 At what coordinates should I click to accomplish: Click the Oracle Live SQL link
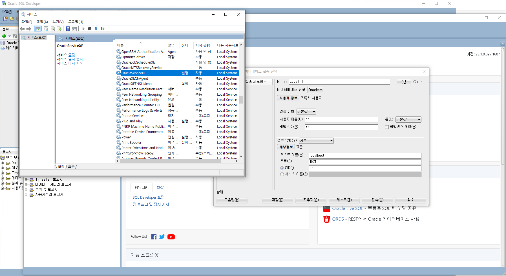(x=348, y=208)
